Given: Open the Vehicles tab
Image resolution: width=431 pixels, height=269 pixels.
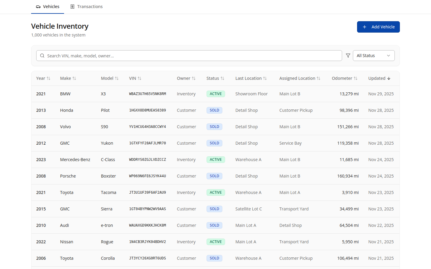Looking at the screenshot, I should [x=48, y=7].
